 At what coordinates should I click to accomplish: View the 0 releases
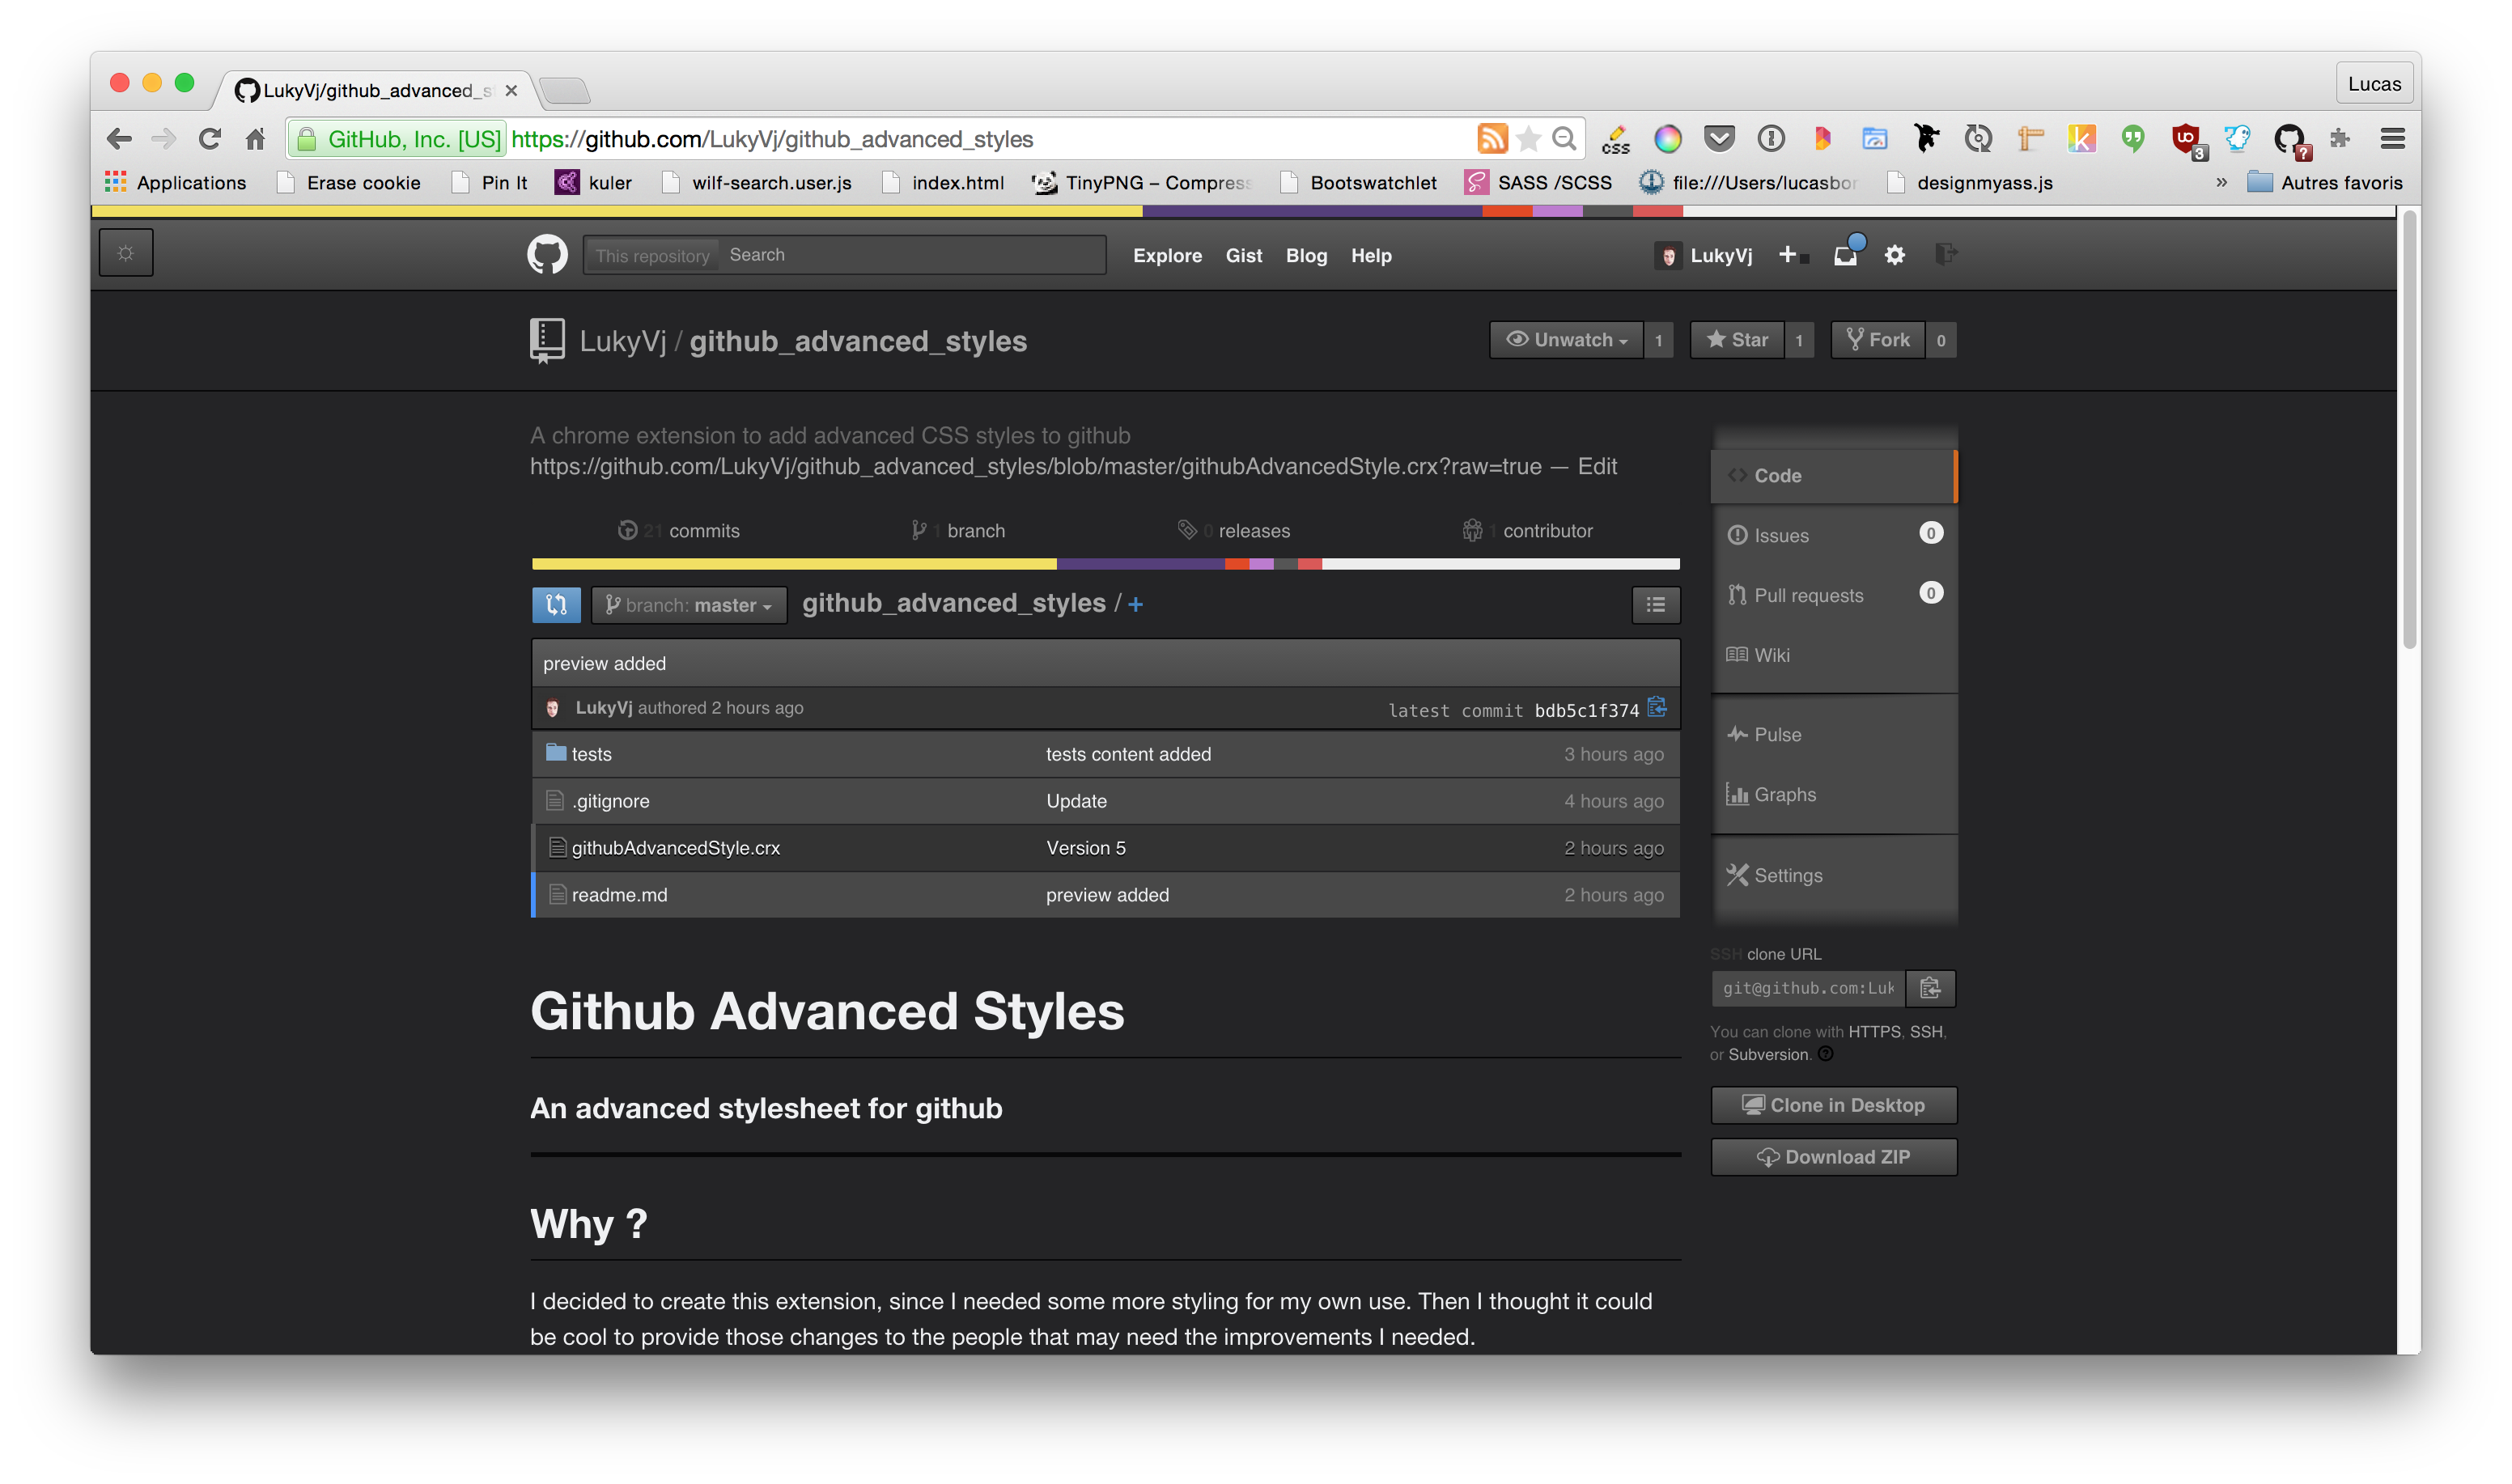coord(1233,531)
